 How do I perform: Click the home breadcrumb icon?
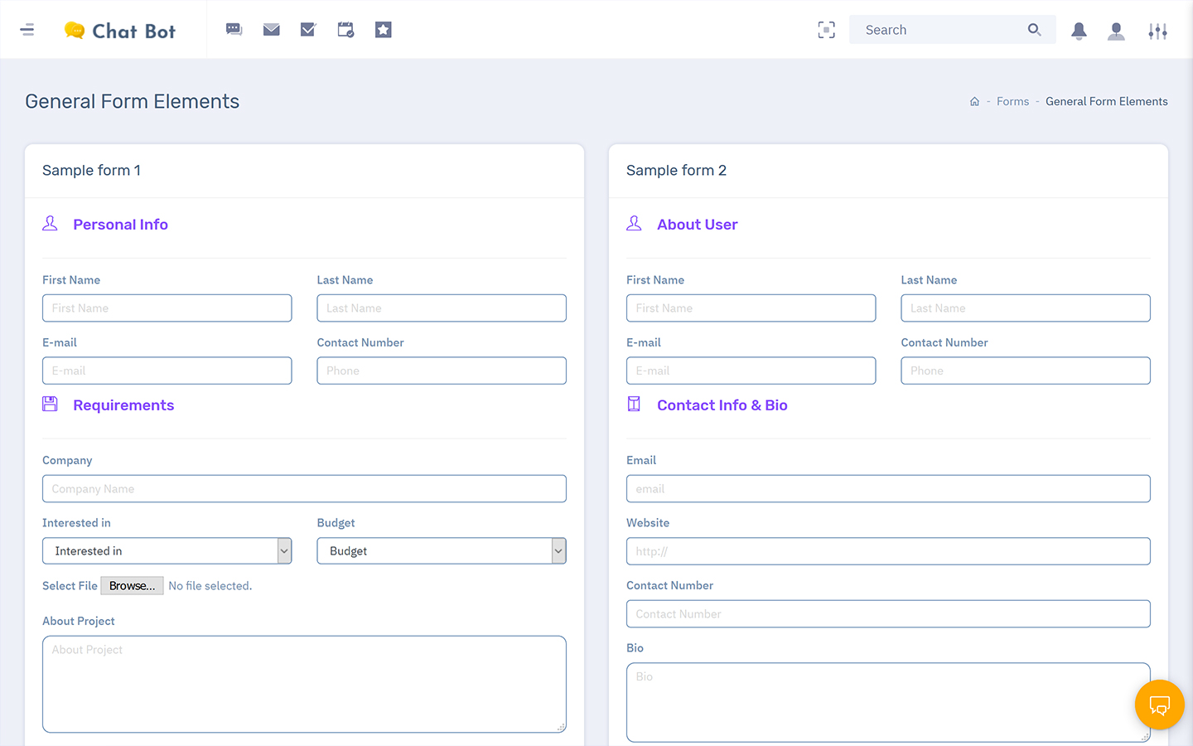974,102
